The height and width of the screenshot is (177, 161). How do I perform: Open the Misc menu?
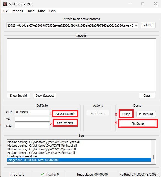point(41,11)
